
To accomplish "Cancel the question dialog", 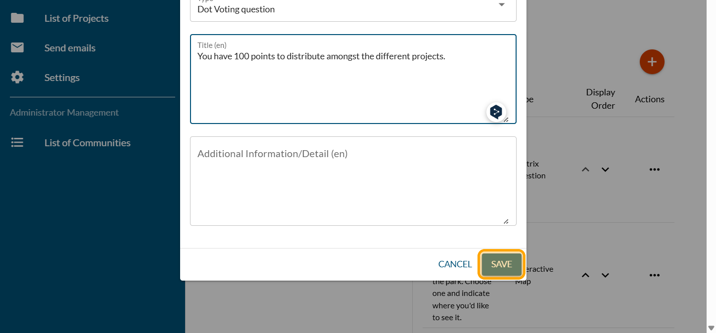I will point(455,264).
